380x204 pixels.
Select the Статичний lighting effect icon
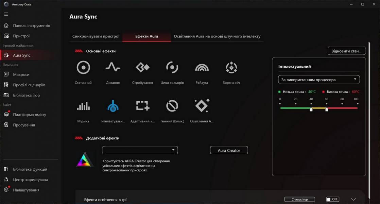(83, 67)
